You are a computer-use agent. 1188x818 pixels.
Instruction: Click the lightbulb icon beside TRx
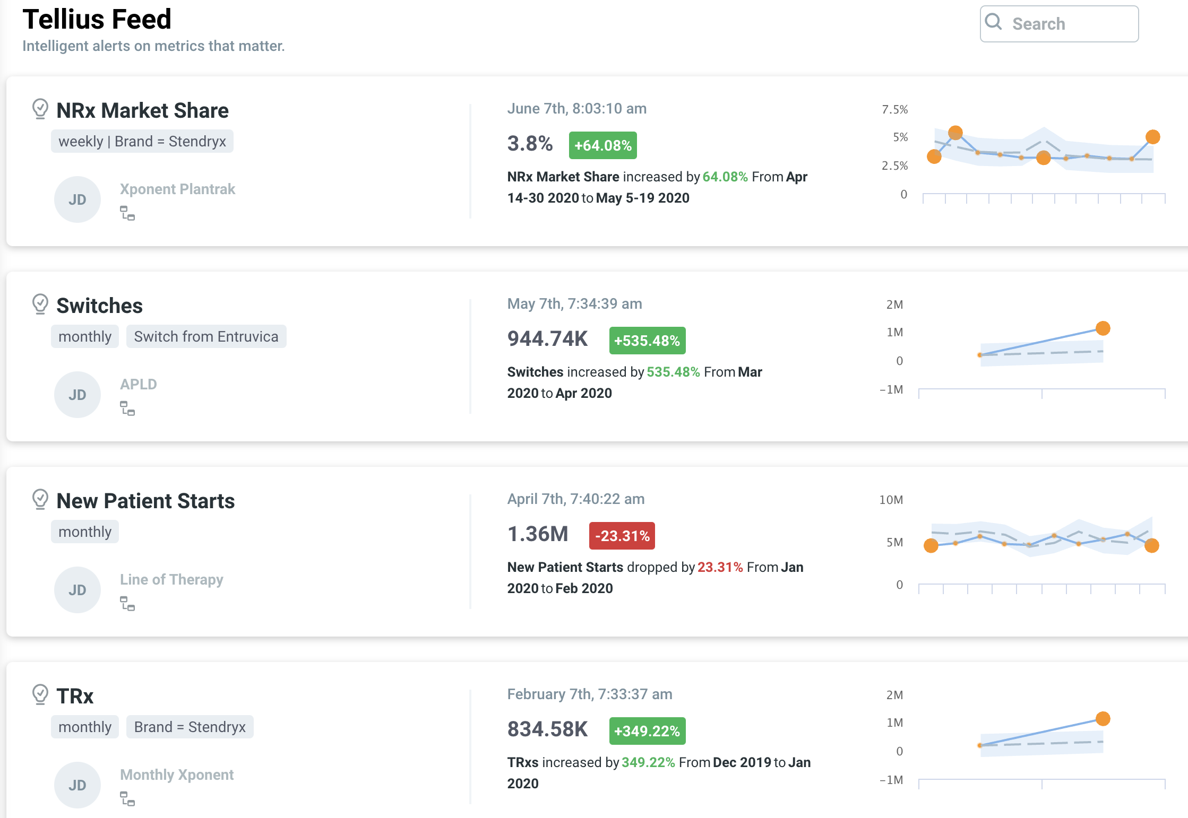[x=40, y=694]
